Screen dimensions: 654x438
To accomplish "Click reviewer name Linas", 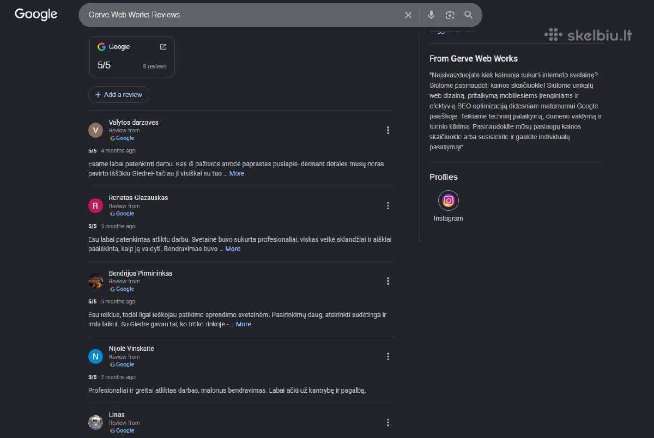I will coord(117,415).
